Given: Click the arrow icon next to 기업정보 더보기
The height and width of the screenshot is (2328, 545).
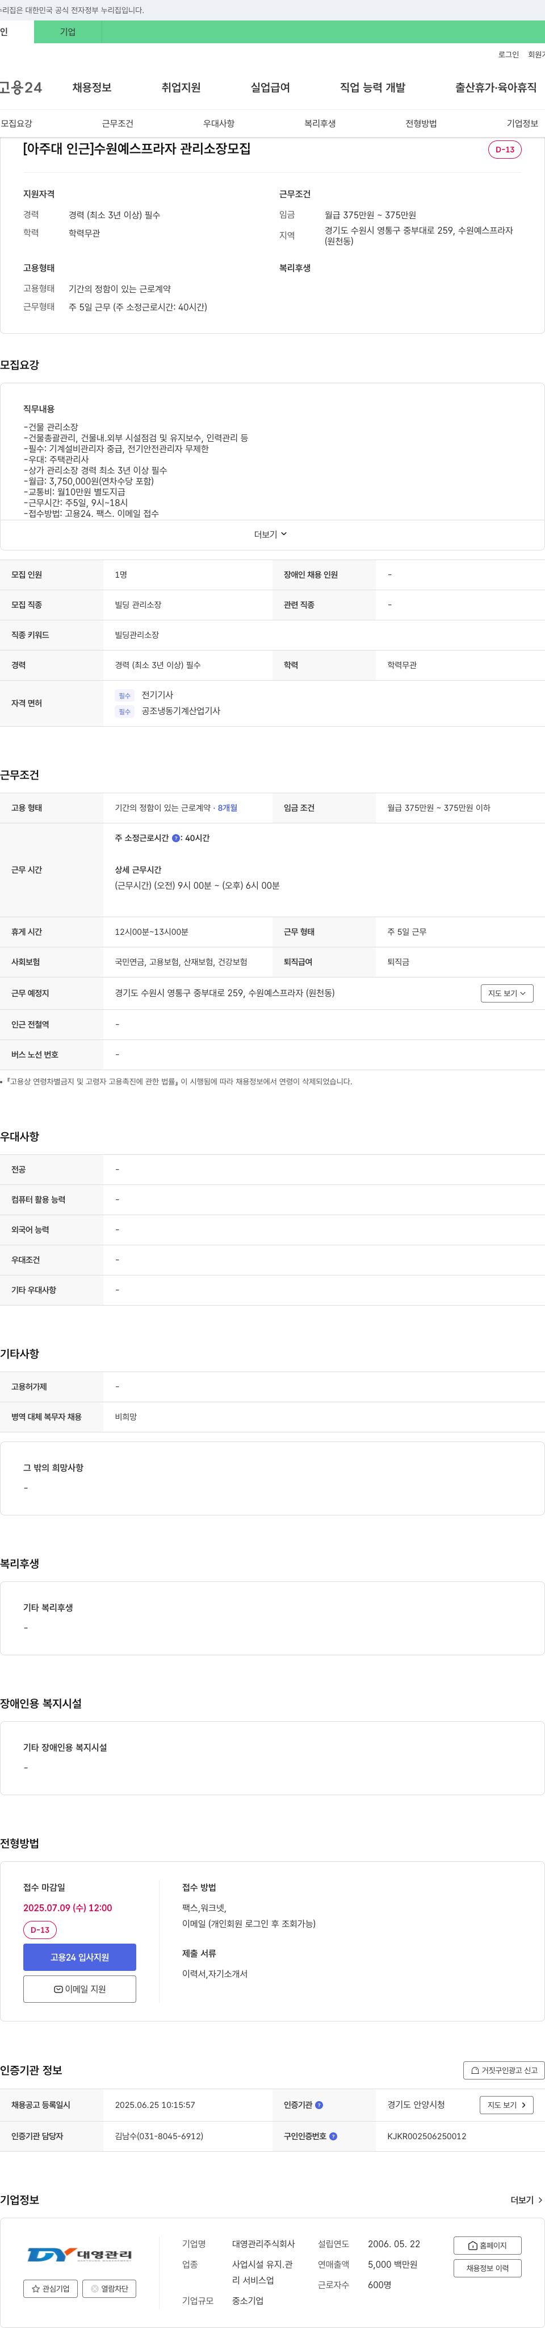Looking at the screenshot, I should tap(539, 2199).
